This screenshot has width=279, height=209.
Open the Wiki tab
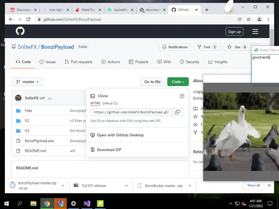164,62
